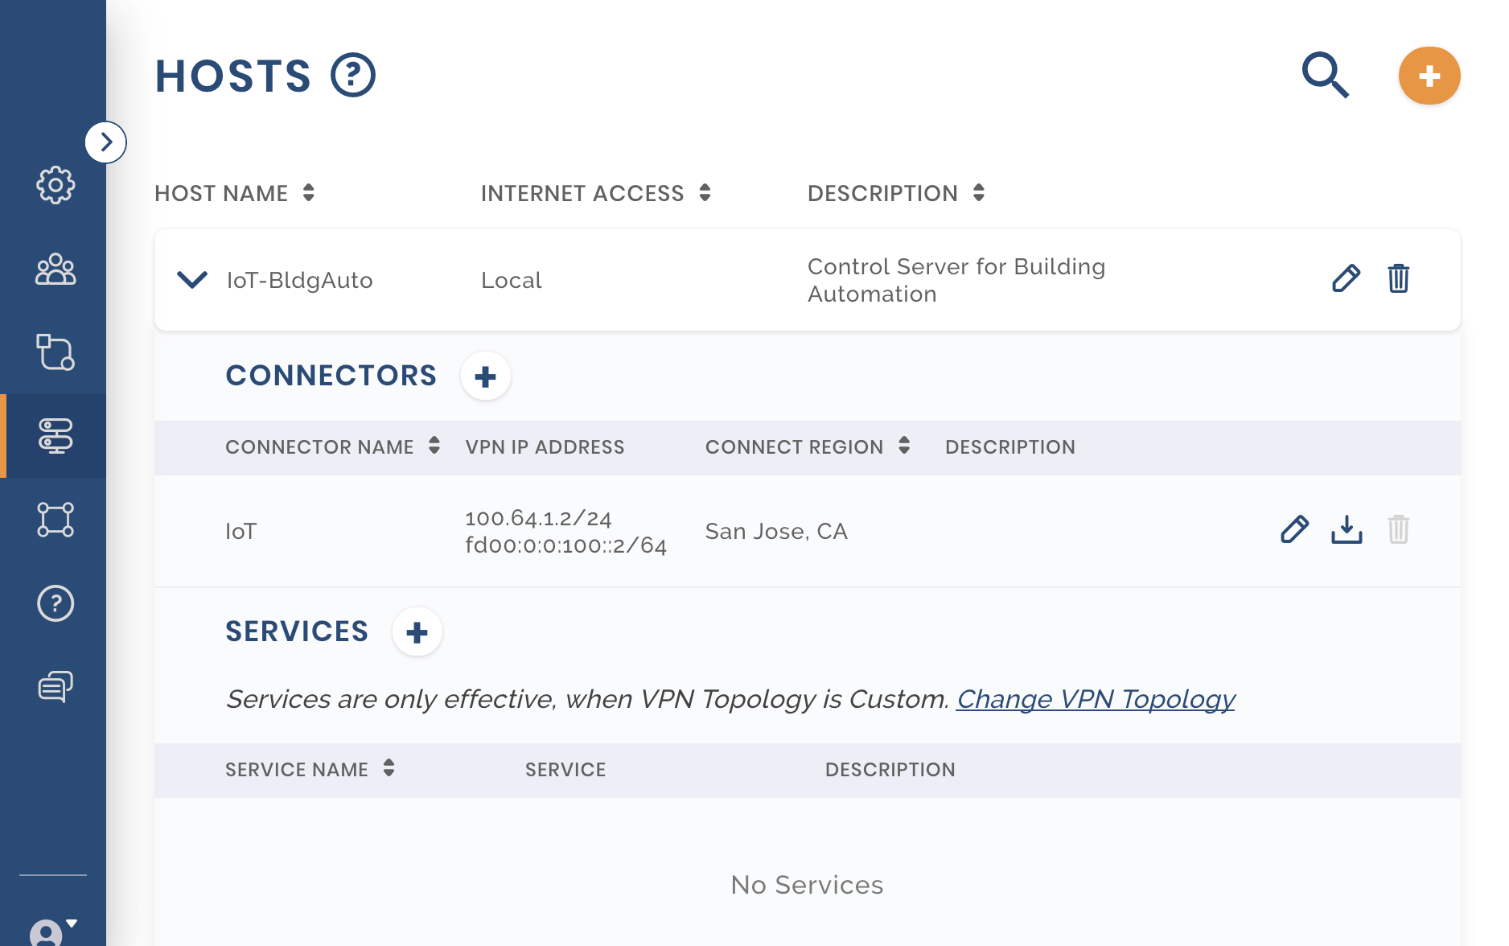1509x946 pixels.
Task: Open the settings gear in sidebar
Action: (x=56, y=185)
